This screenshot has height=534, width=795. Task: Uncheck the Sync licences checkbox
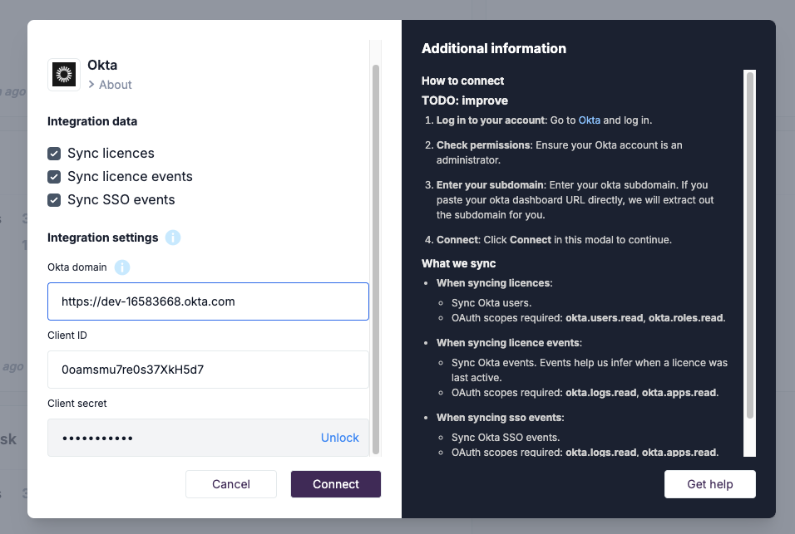tap(54, 154)
